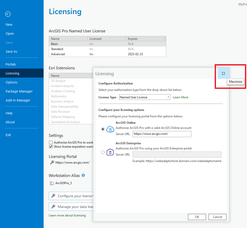The image size is (247, 228).
Task: Open the Options menu item
Action: pyautogui.click(x=12, y=82)
